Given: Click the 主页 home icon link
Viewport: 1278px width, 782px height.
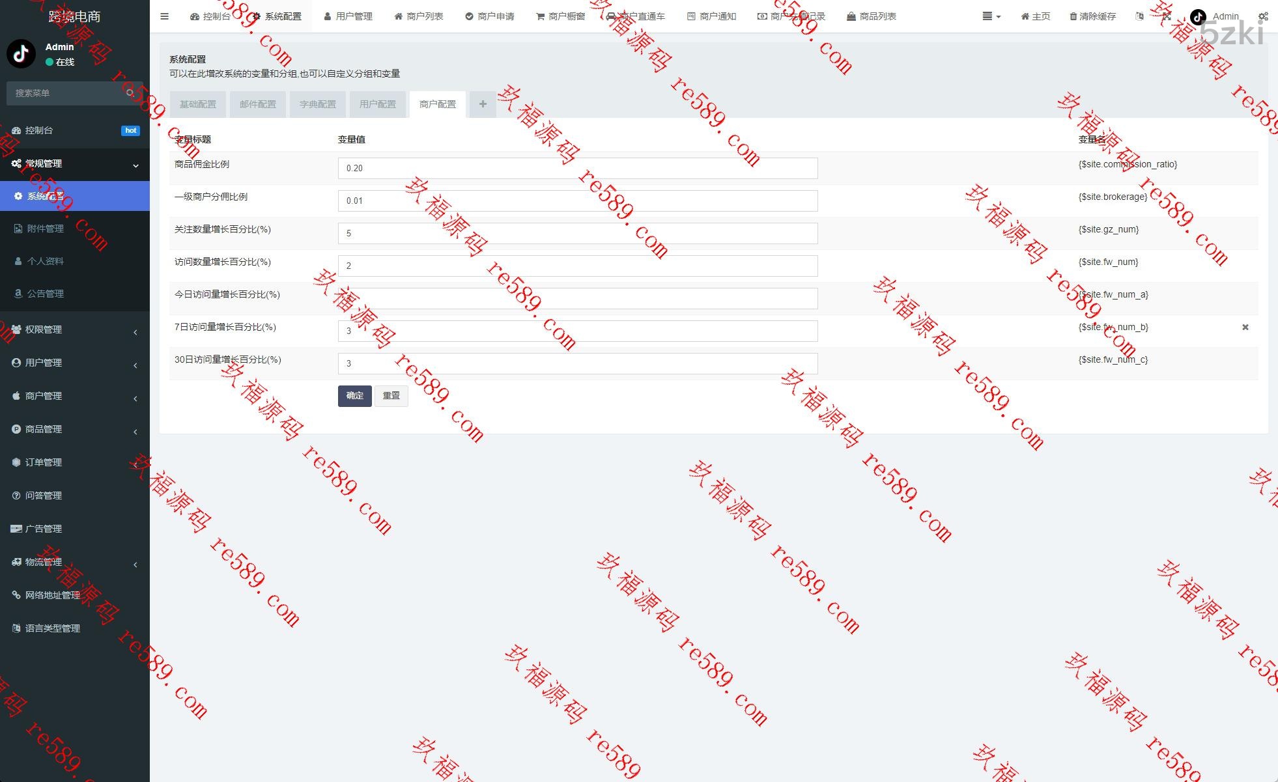Looking at the screenshot, I should (1035, 16).
